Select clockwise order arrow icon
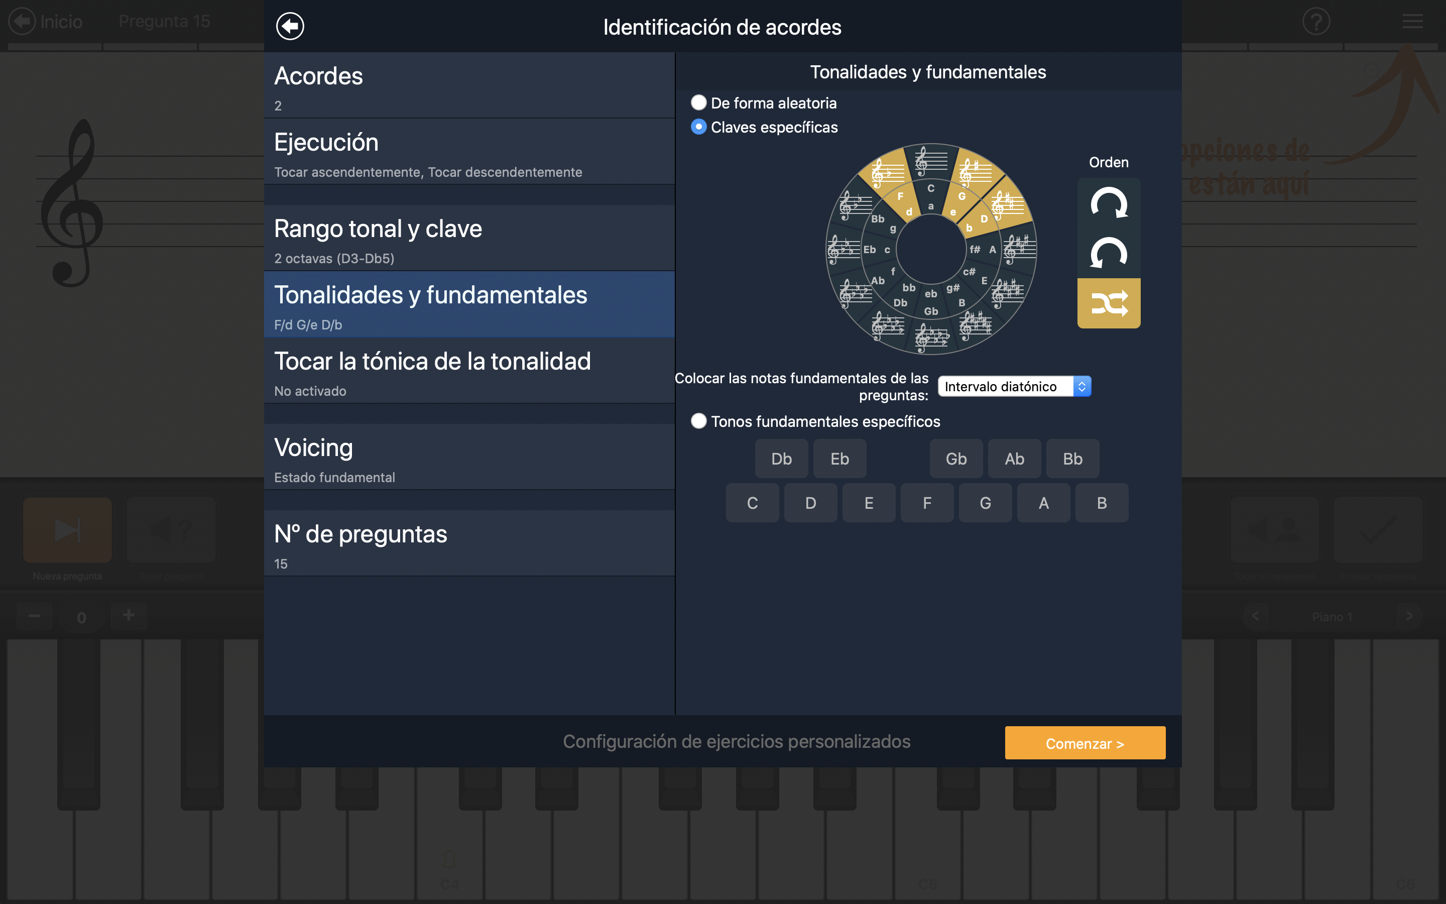Screen dimensions: 1446x904 [1109, 203]
